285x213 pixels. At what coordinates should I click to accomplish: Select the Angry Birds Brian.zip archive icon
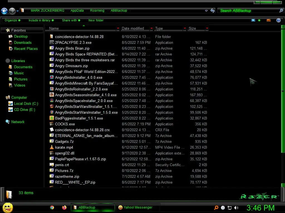(51, 48)
